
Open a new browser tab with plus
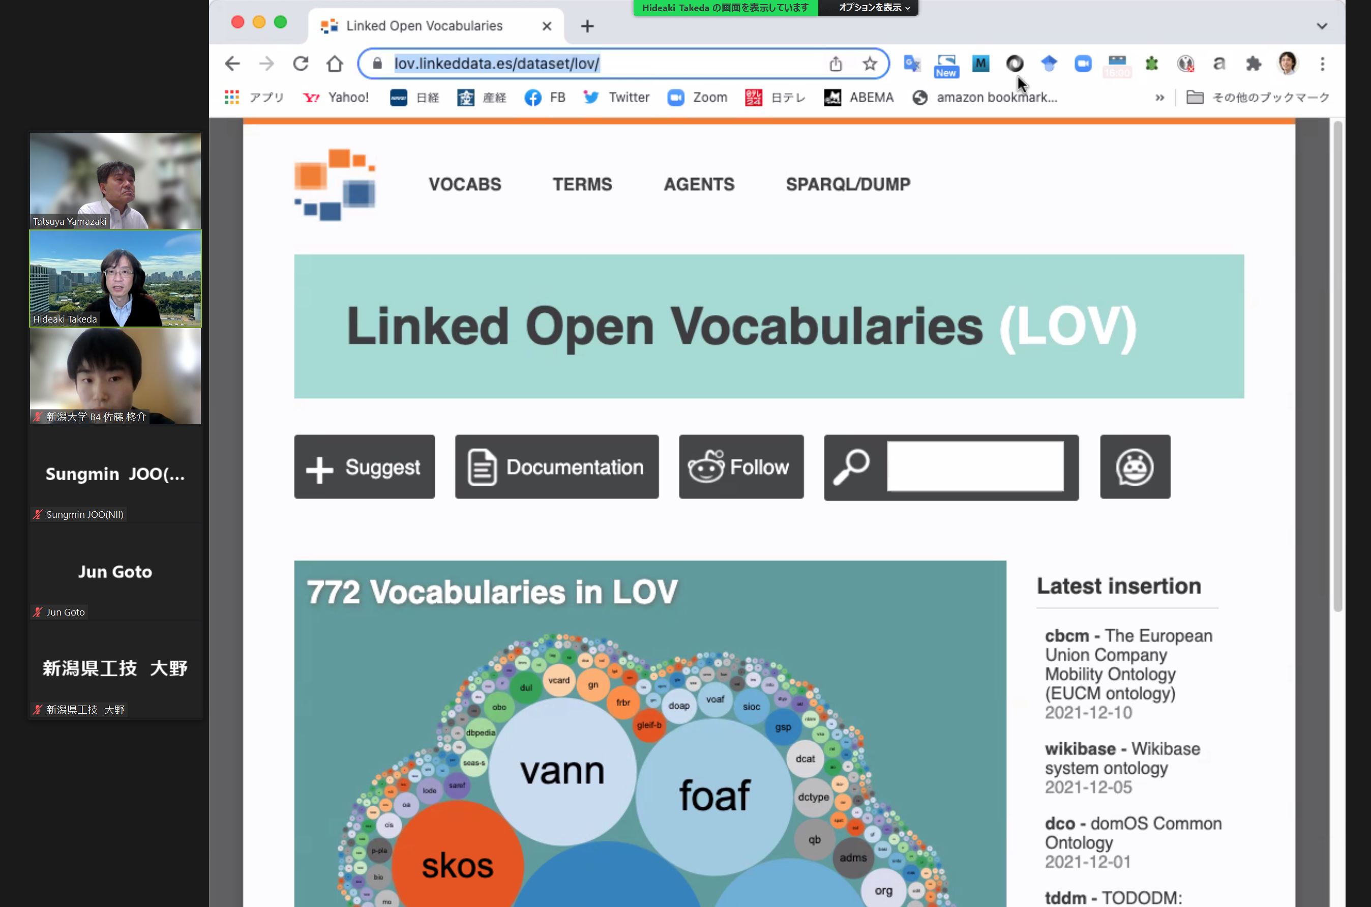pos(587,26)
